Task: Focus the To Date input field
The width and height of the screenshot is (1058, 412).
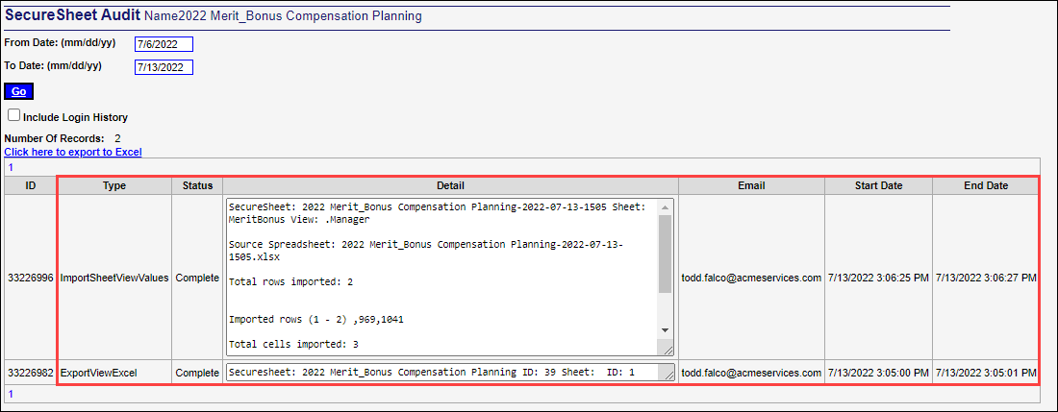Action: [x=164, y=67]
